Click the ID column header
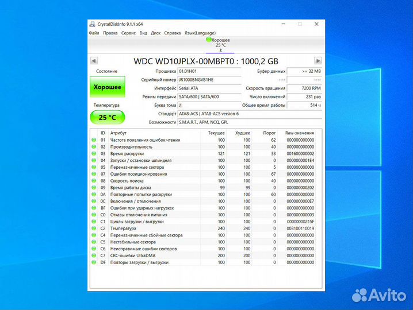 click(x=103, y=133)
